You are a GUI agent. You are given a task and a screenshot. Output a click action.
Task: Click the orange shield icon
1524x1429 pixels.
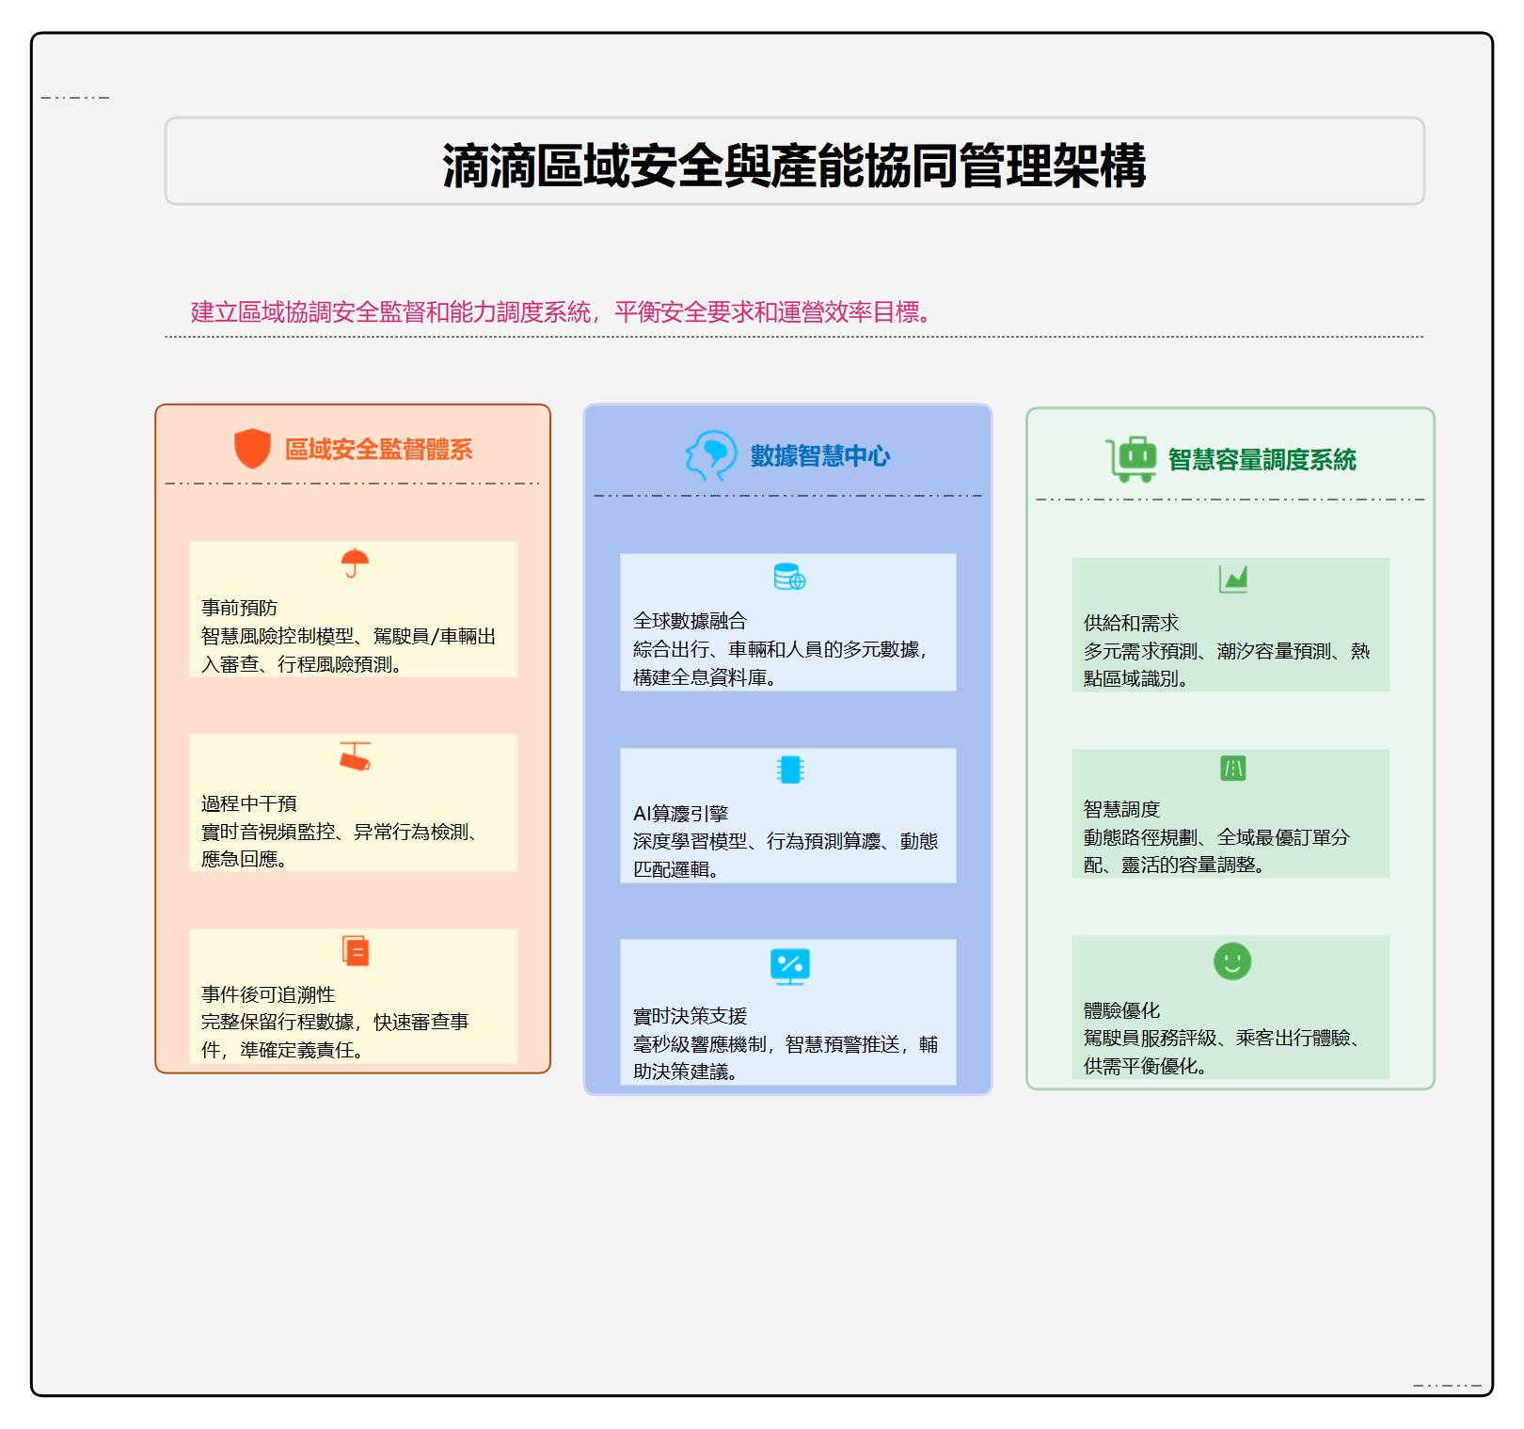(252, 449)
